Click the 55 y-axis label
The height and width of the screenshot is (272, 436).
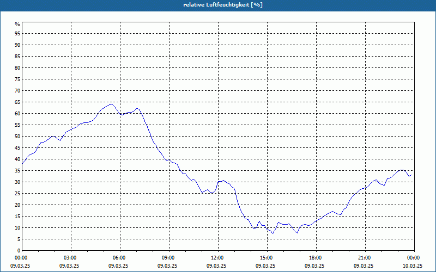[17, 125]
